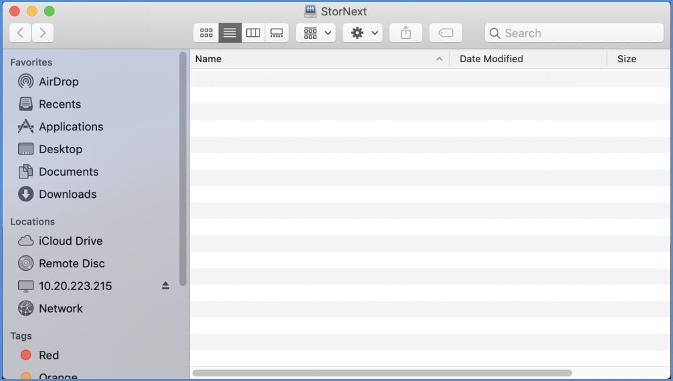
Task: Click the iCloud Drive cloud icon
Action: (x=25, y=241)
